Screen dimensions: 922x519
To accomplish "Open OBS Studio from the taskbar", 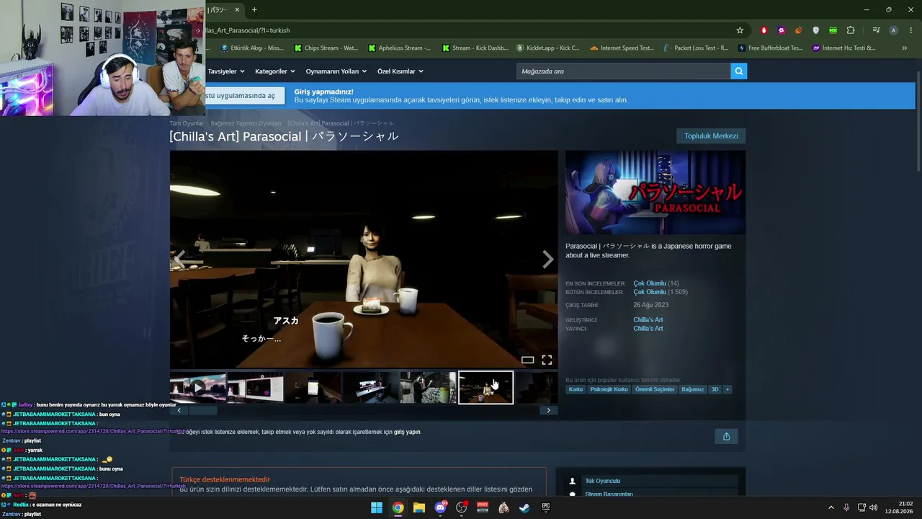I will point(462,507).
